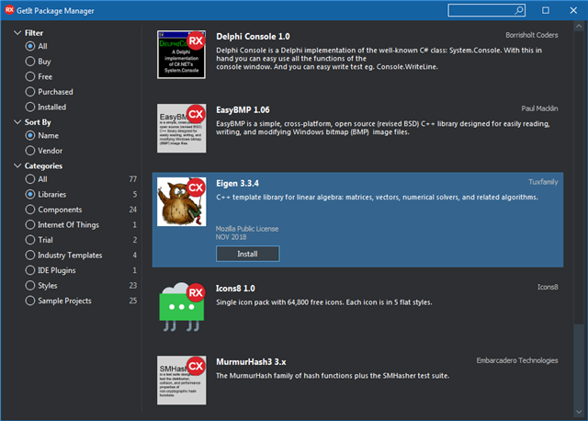The width and height of the screenshot is (588, 421).
Task: Select the IDE Plugins category
Action: 51,270
